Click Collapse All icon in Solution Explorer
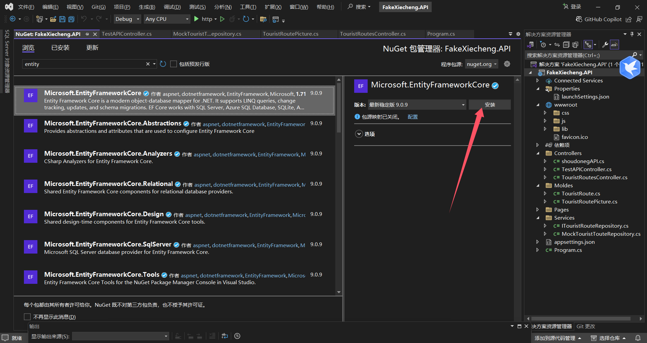The width and height of the screenshot is (647, 343). (566, 45)
